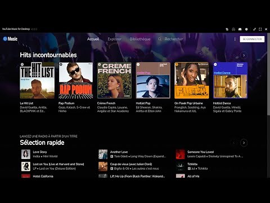Open artist line Indila • Mini World

point(45,156)
